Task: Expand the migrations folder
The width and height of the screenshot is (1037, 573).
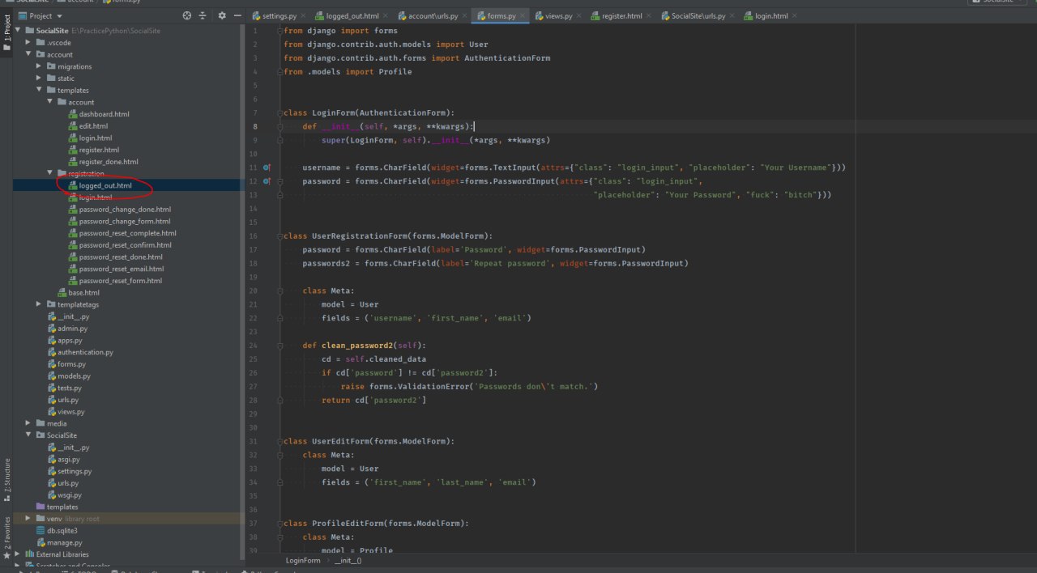Action: pyautogui.click(x=39, y=66)
